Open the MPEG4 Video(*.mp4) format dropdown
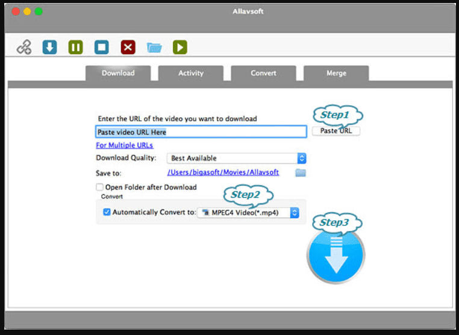 [248, 212]
